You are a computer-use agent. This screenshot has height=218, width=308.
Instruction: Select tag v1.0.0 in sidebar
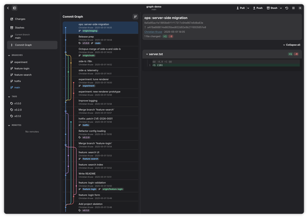coord(32,104)
